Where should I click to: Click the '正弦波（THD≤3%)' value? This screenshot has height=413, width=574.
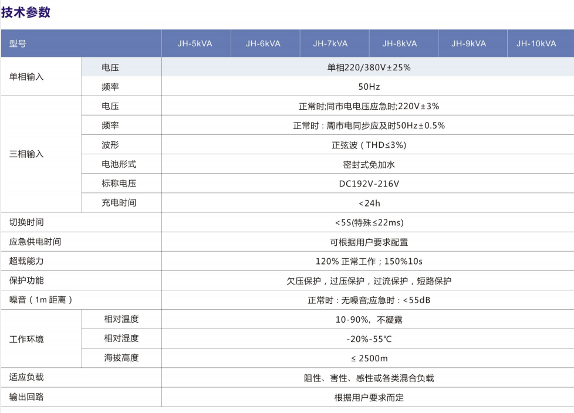[369, 145]
